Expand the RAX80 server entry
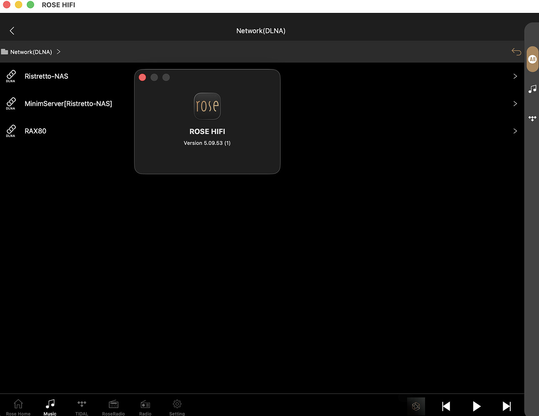This screenshot has height=416, width=539. click(x=515, y=131)
